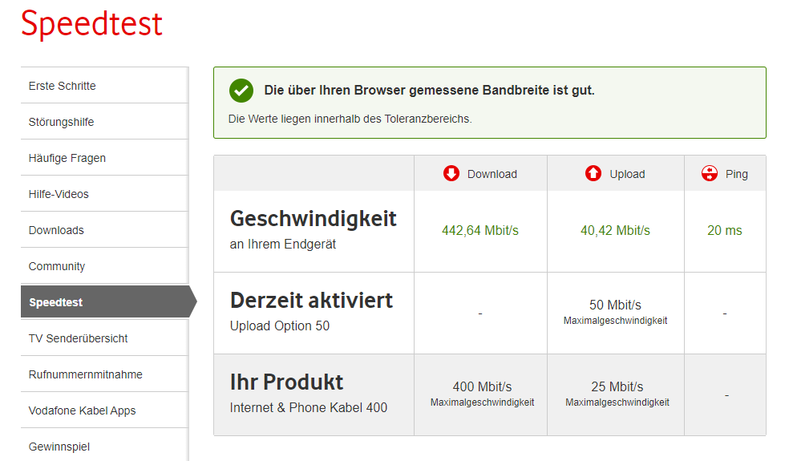
Task: Open Erste Schritte in the sidebar
Action: click(63, 86)
